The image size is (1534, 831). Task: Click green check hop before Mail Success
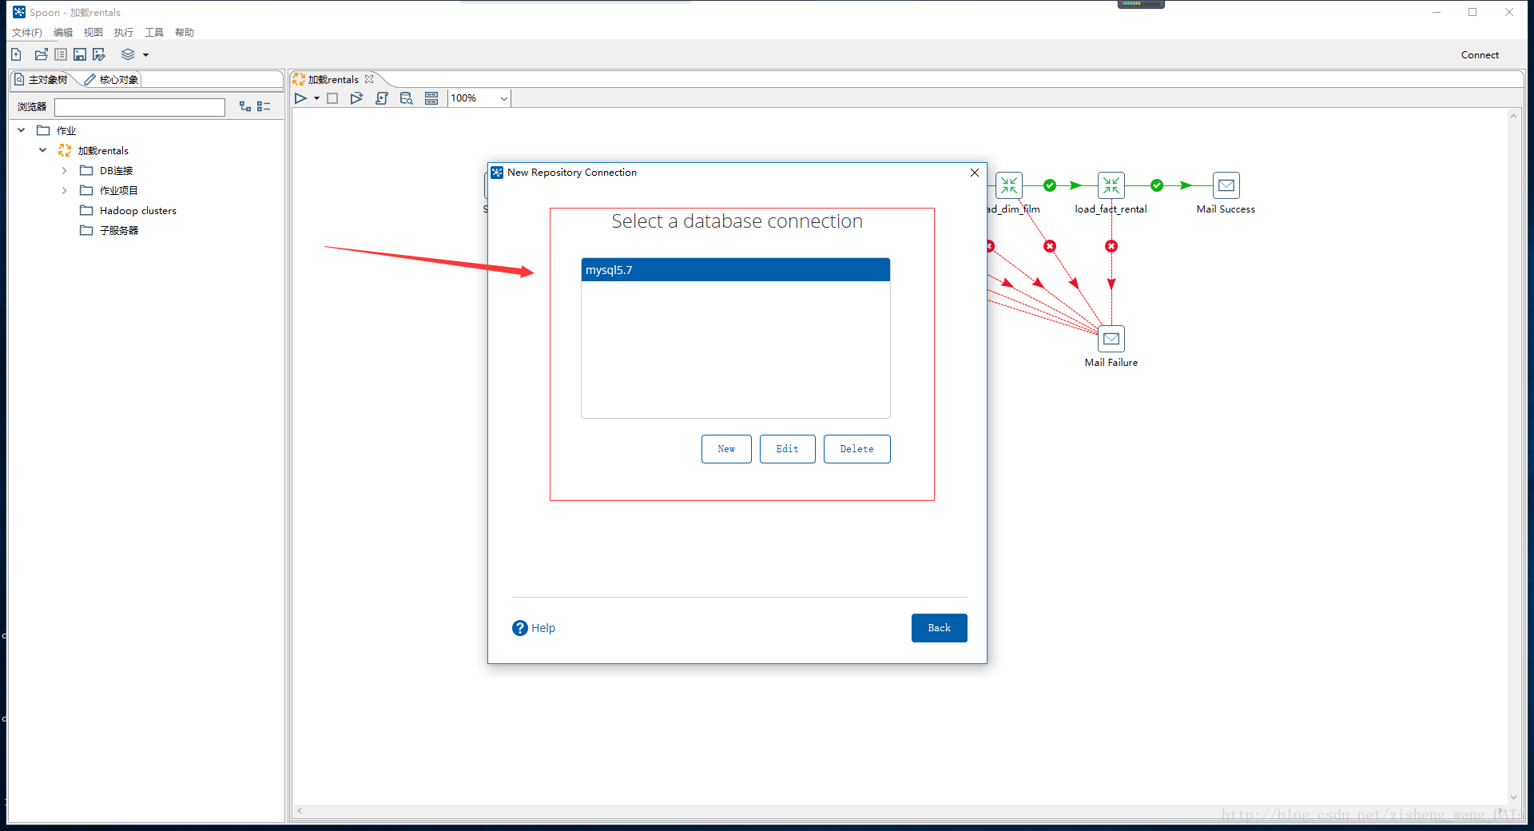click(1157, 185)
